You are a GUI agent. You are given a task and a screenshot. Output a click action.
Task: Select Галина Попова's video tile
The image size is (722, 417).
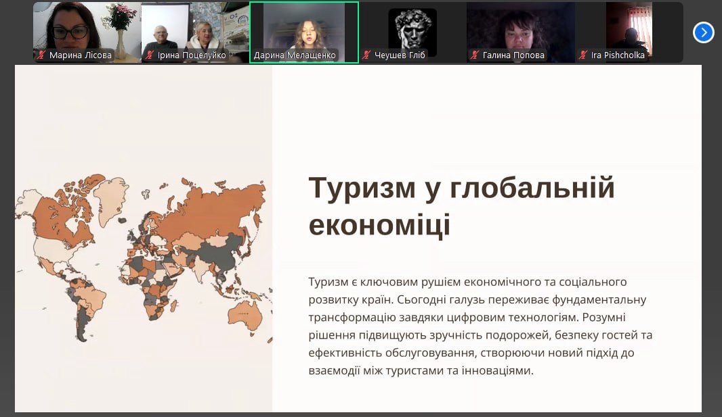click(x=520, y=27)
